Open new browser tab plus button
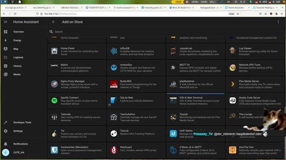The image size is (286, 160). point(282,8)
